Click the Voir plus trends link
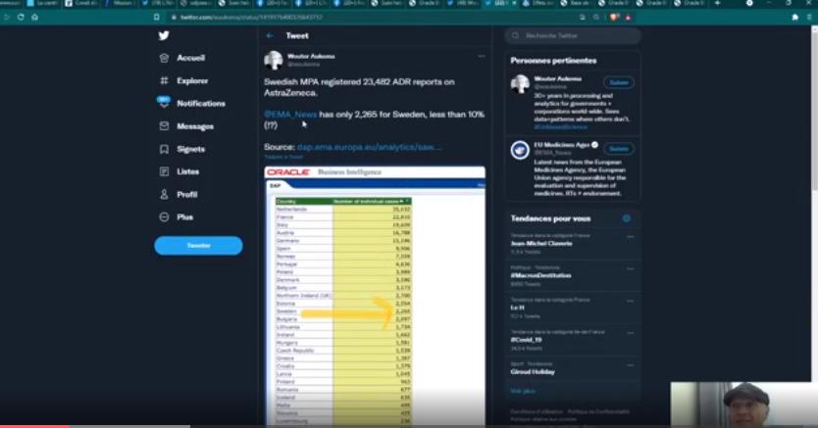 pos(523,391)
